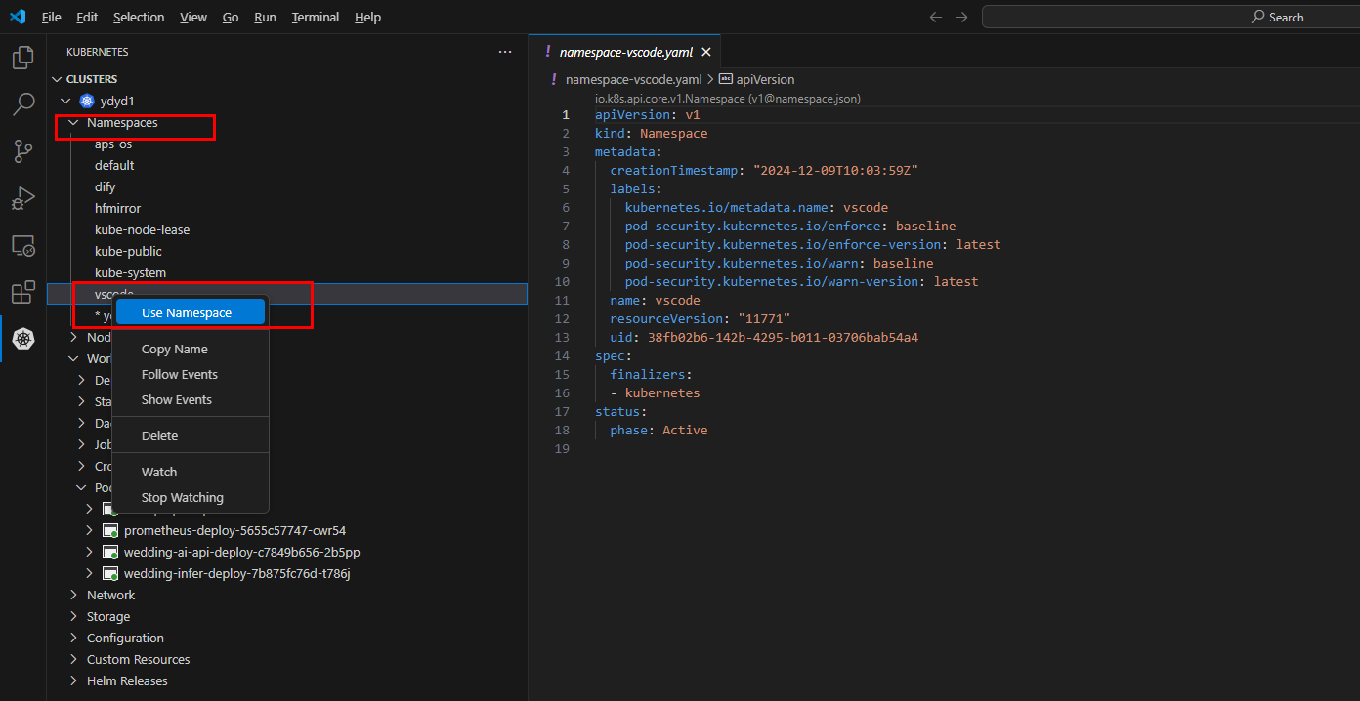Image resolution: width=1360 pixels, height=701 pixels.
Task: Open the Source Control view icon
Action: [22, 151]
